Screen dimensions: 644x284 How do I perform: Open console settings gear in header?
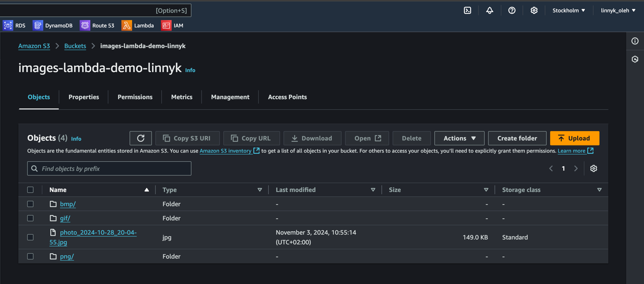point(534,10)
